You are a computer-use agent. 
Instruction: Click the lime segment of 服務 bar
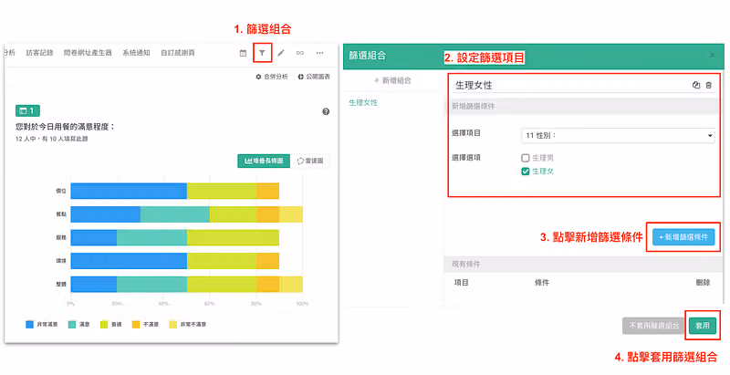(x=233, y=238)
